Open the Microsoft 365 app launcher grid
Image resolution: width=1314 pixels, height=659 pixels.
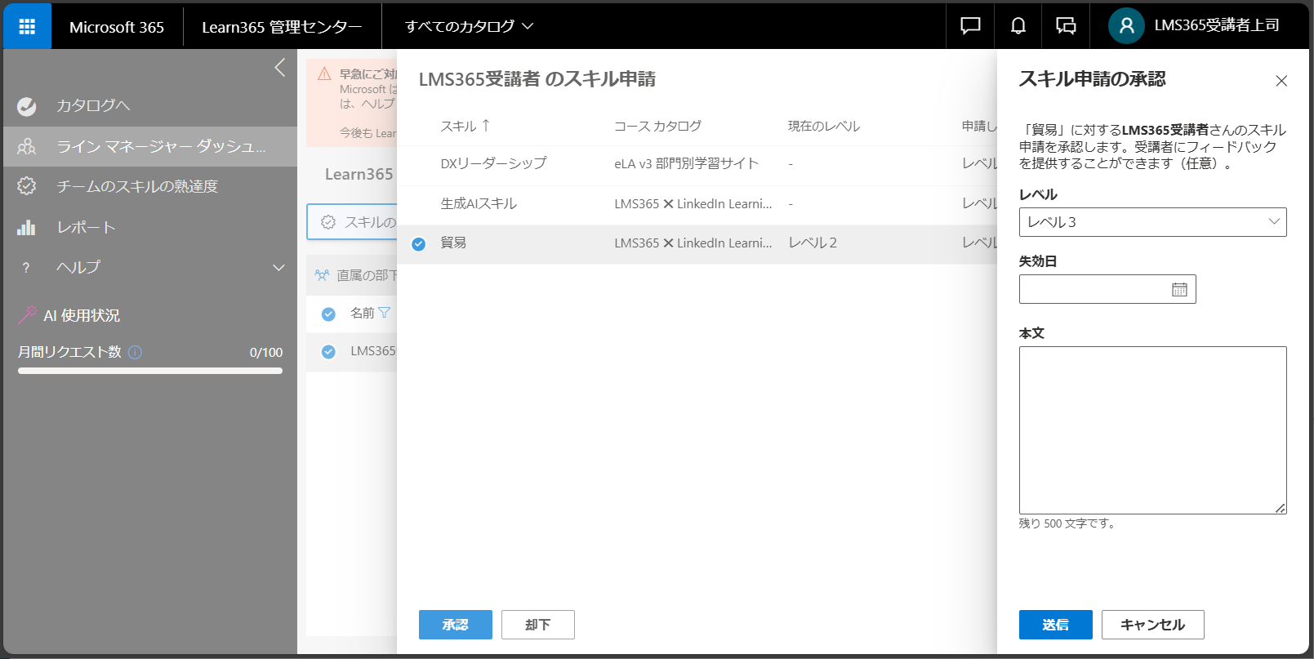[27, 26]
